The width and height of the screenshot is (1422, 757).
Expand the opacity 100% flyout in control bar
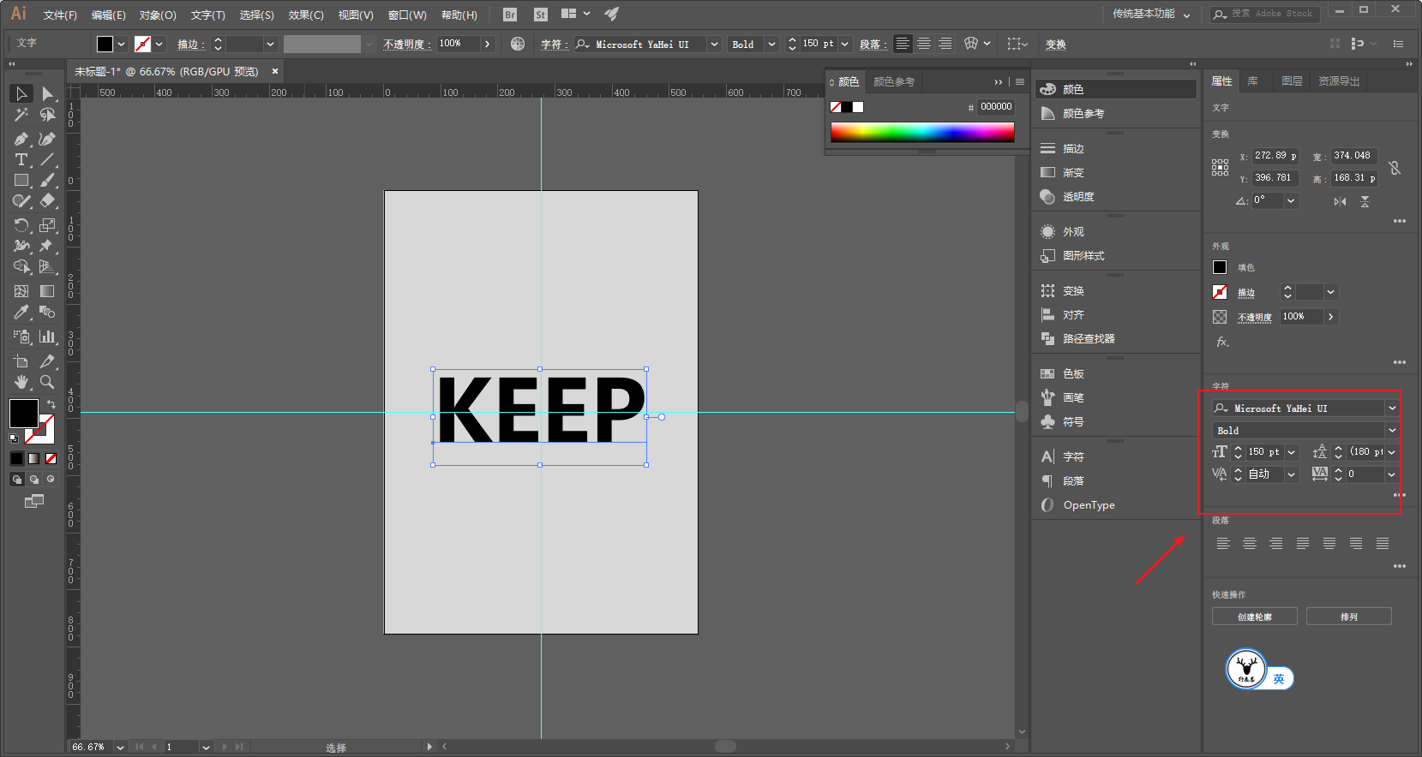488,44
